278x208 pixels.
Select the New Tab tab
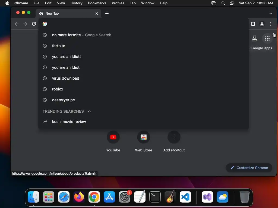[69, 14]
